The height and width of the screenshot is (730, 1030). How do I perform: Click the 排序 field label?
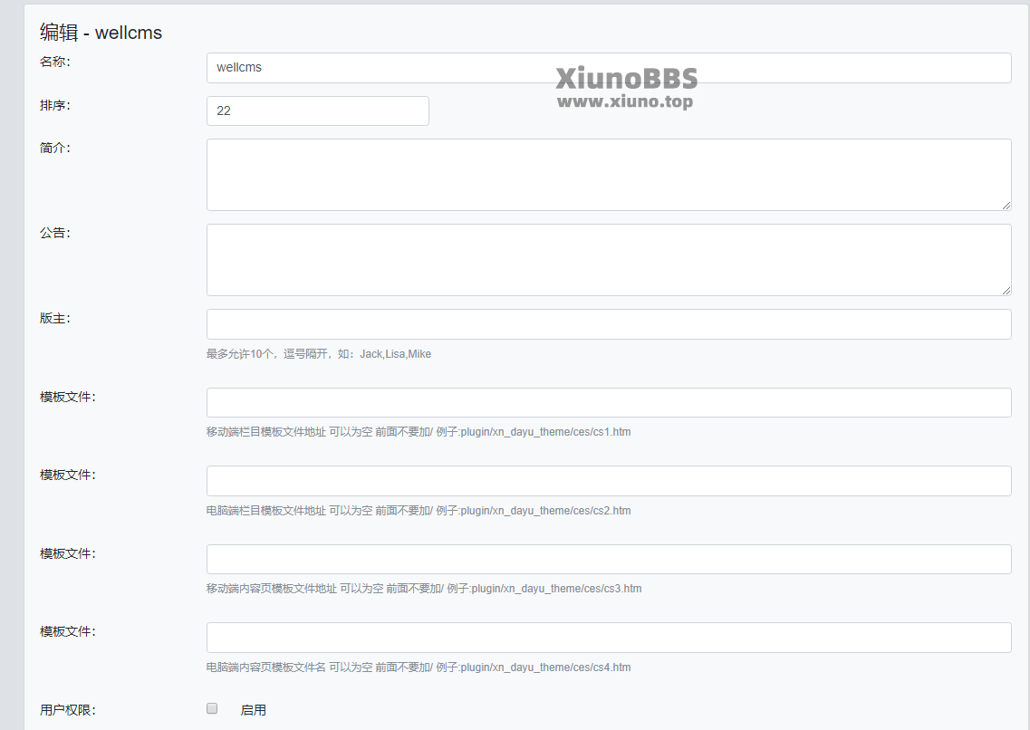55,105
